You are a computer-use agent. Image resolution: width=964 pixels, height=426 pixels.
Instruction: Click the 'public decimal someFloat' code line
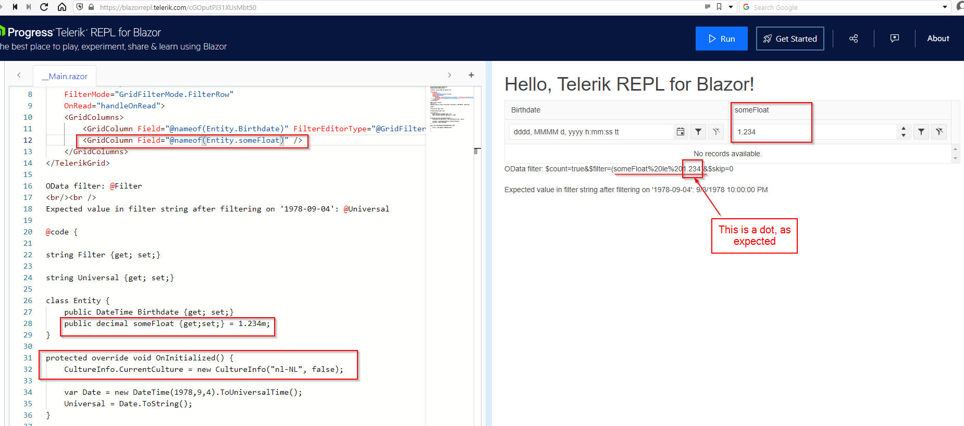click(167, 323)
